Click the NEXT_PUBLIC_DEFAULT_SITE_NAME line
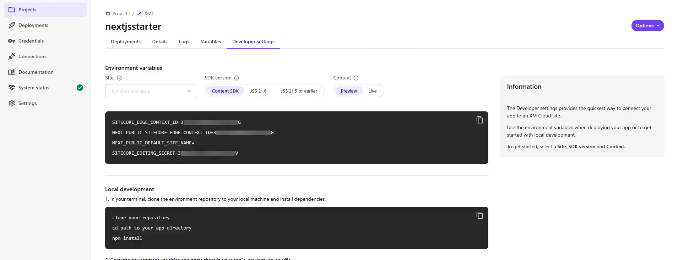The height and width of the screenshot is (260, 678). pos(153,143)
